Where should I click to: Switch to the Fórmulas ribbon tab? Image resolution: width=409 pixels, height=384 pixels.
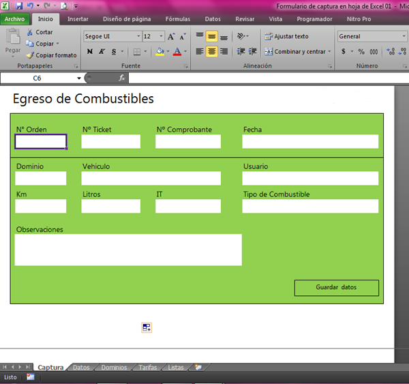[x=177, y=19]
